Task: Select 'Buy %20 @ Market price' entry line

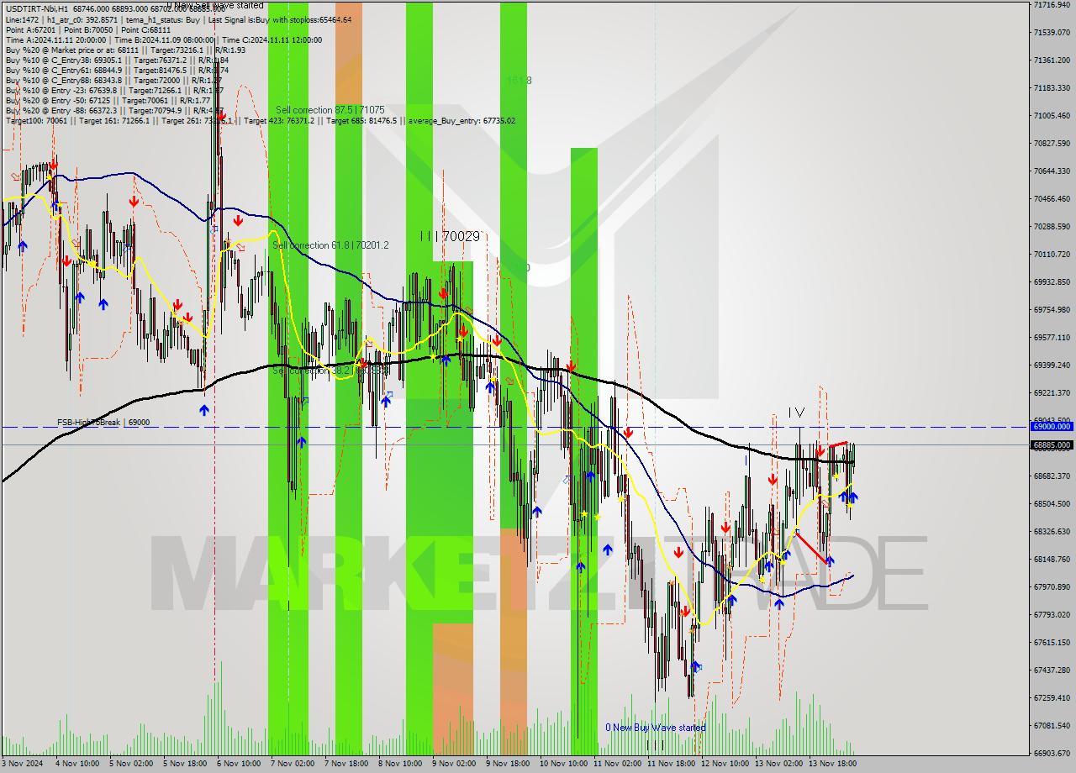Action: 125,50
